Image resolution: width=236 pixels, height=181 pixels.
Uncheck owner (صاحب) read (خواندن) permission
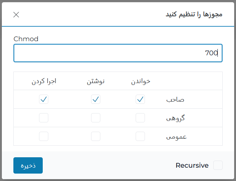click(x=140, y=99)
